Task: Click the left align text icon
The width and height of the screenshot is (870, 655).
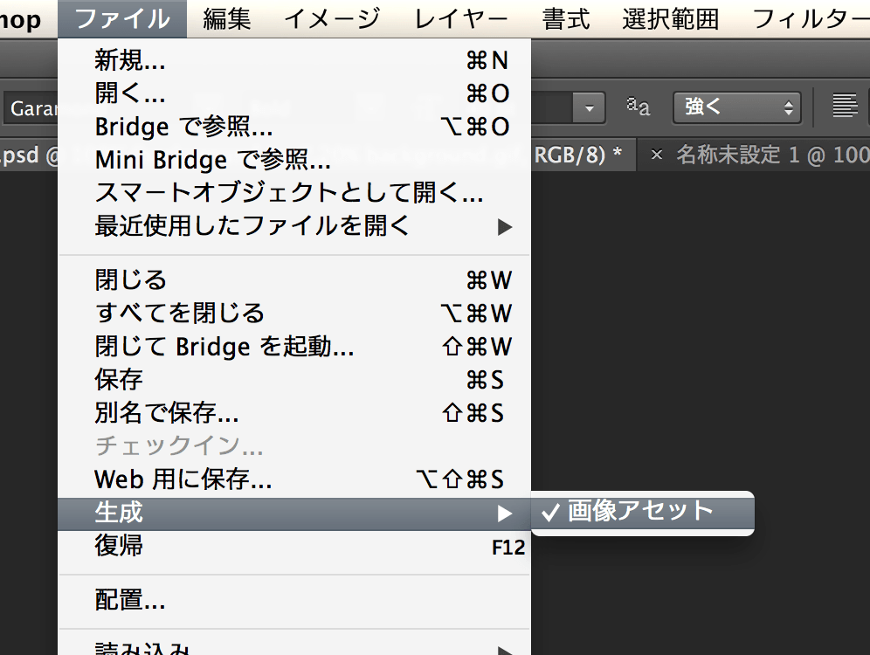Action: tap(844, 107)
